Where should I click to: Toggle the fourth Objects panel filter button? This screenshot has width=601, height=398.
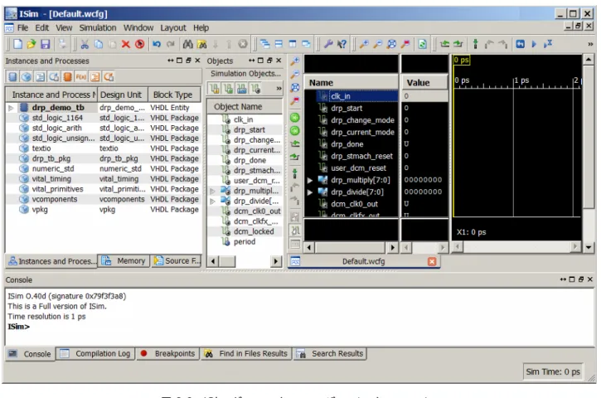pyautogui.click(x=255, y=89)
